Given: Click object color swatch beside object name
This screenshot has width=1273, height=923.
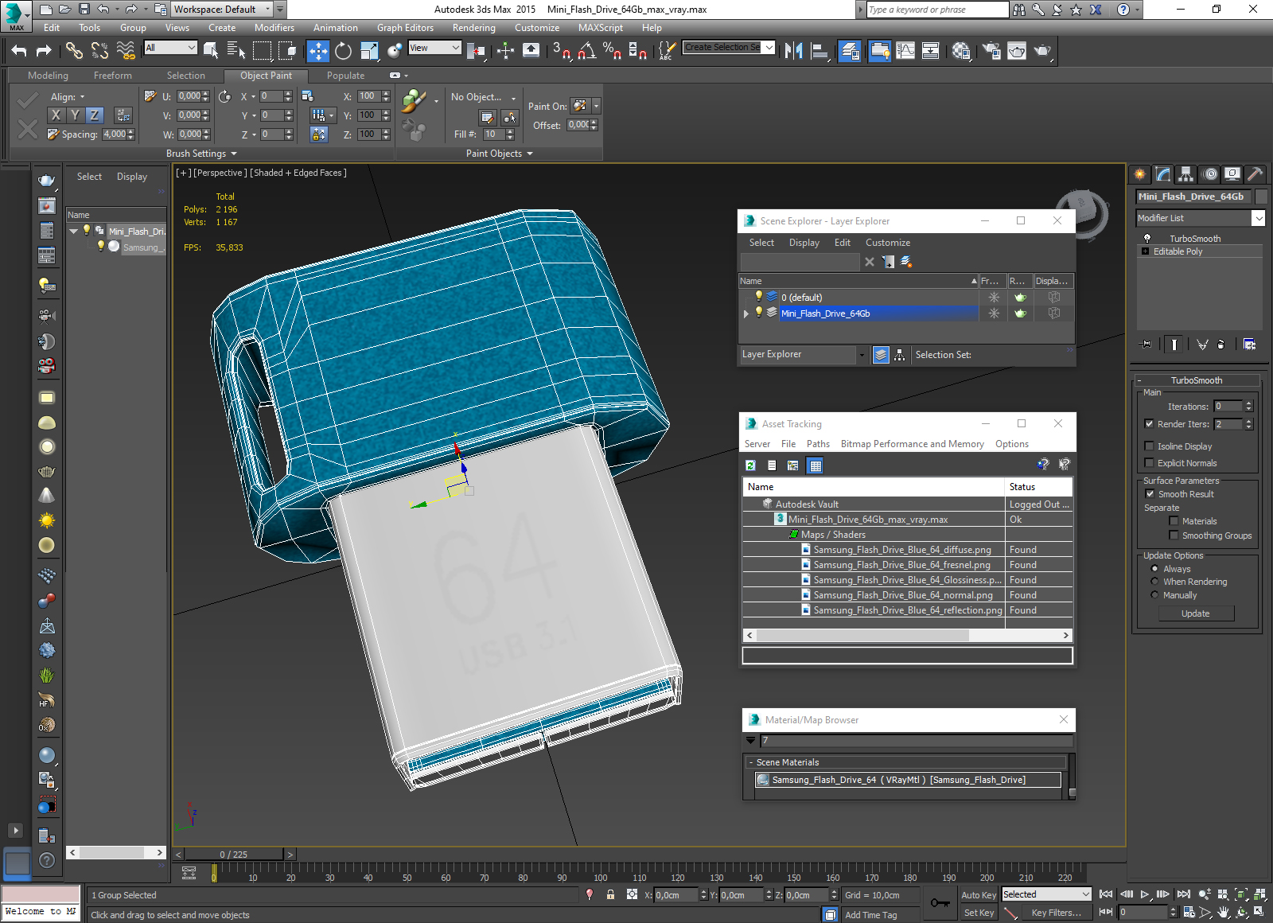Looking at the screenshot, I should tap(1261, 197).
